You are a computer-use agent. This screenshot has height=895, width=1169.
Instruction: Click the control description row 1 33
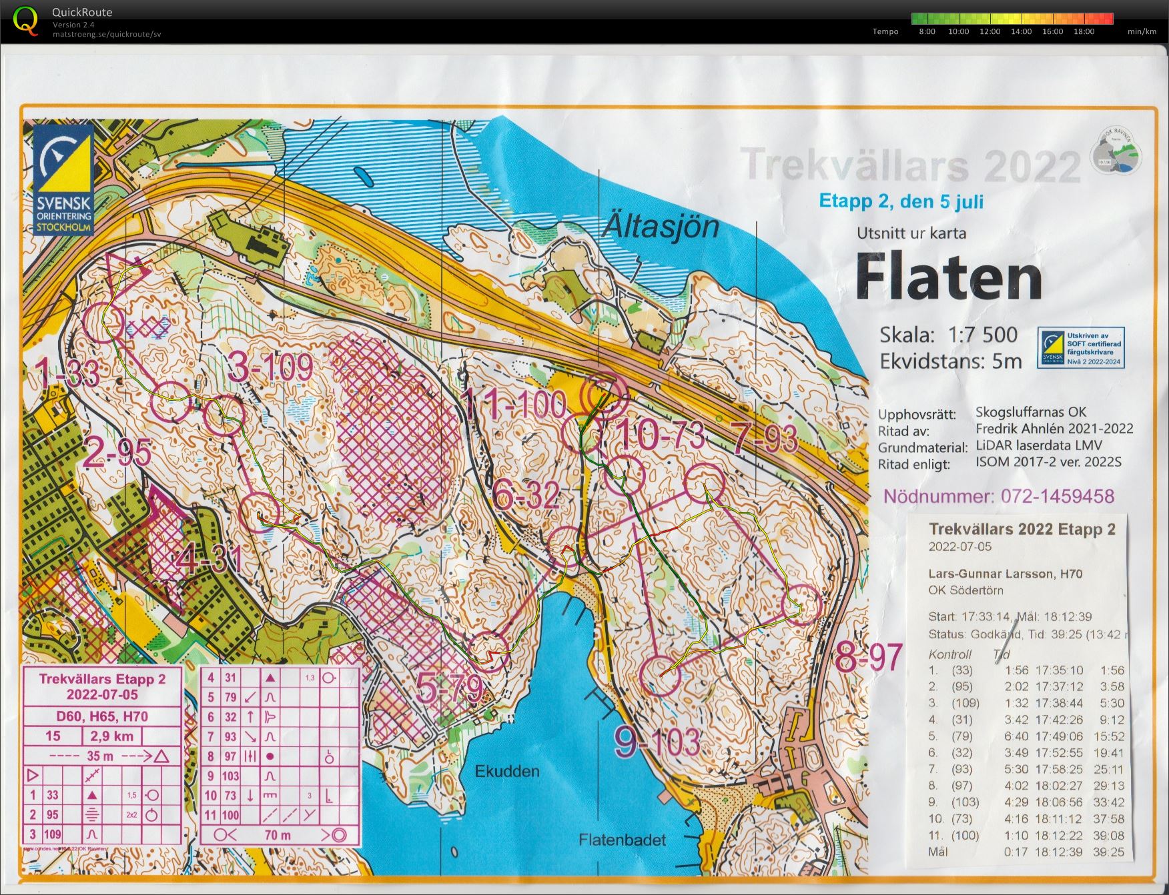102,795
